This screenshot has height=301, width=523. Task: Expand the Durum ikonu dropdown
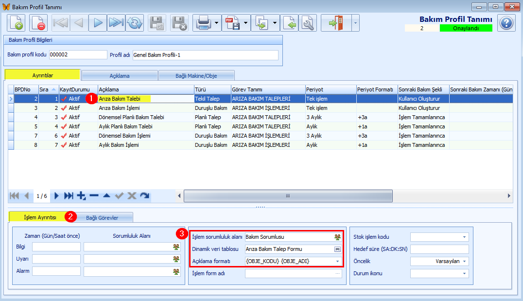464,274
